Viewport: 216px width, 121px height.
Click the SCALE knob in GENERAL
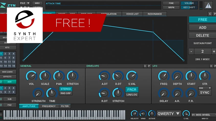point(45,76)
